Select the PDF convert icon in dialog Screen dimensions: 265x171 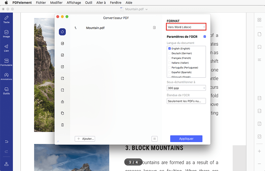[62, 32]
